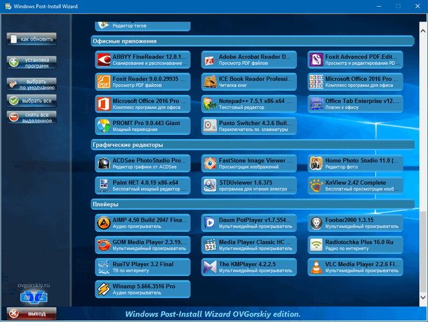This screenshot has width=428, height=322.
Task: Select the VLC Media Player cone icon
Action: click(x=316, y=267)
